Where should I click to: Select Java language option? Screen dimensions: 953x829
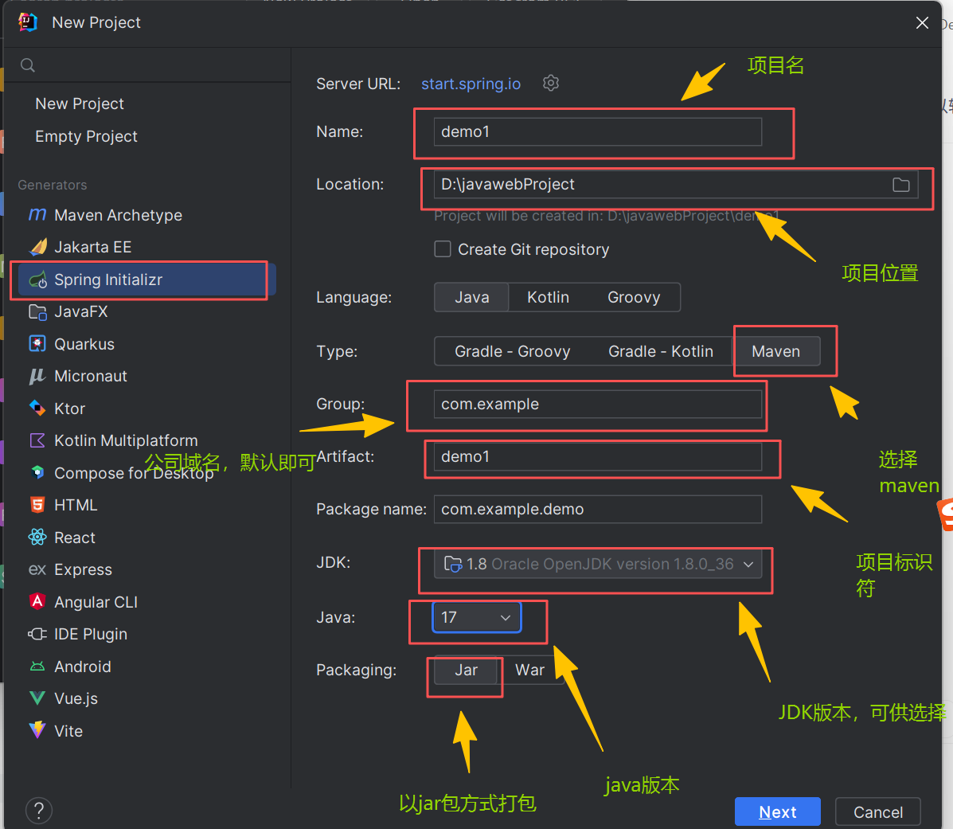tap(471, 297)
